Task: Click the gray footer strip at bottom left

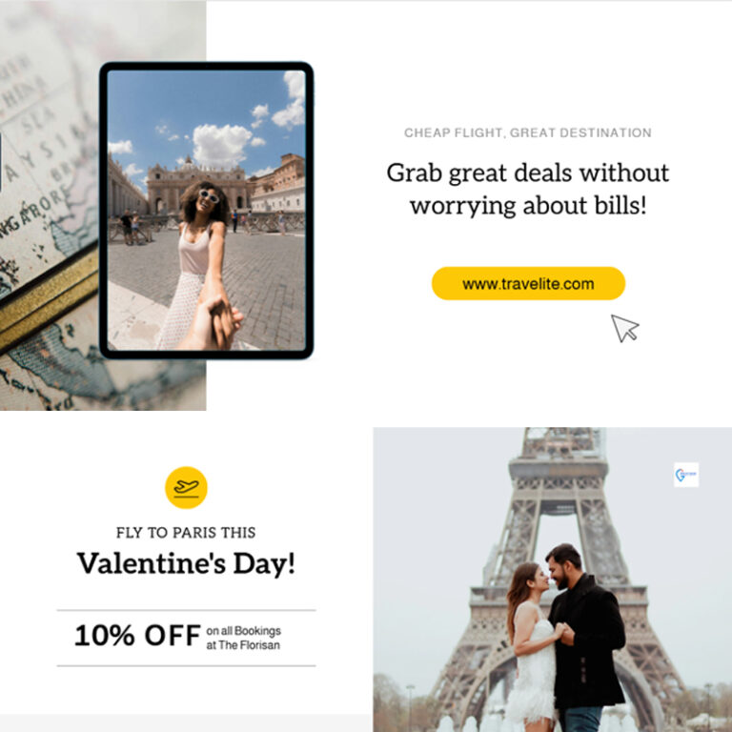Action: coord(186,722)
